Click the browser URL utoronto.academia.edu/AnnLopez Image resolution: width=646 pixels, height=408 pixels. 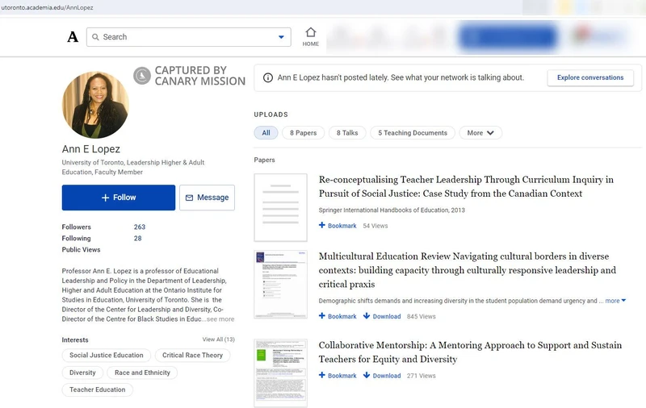pos(47,7)
